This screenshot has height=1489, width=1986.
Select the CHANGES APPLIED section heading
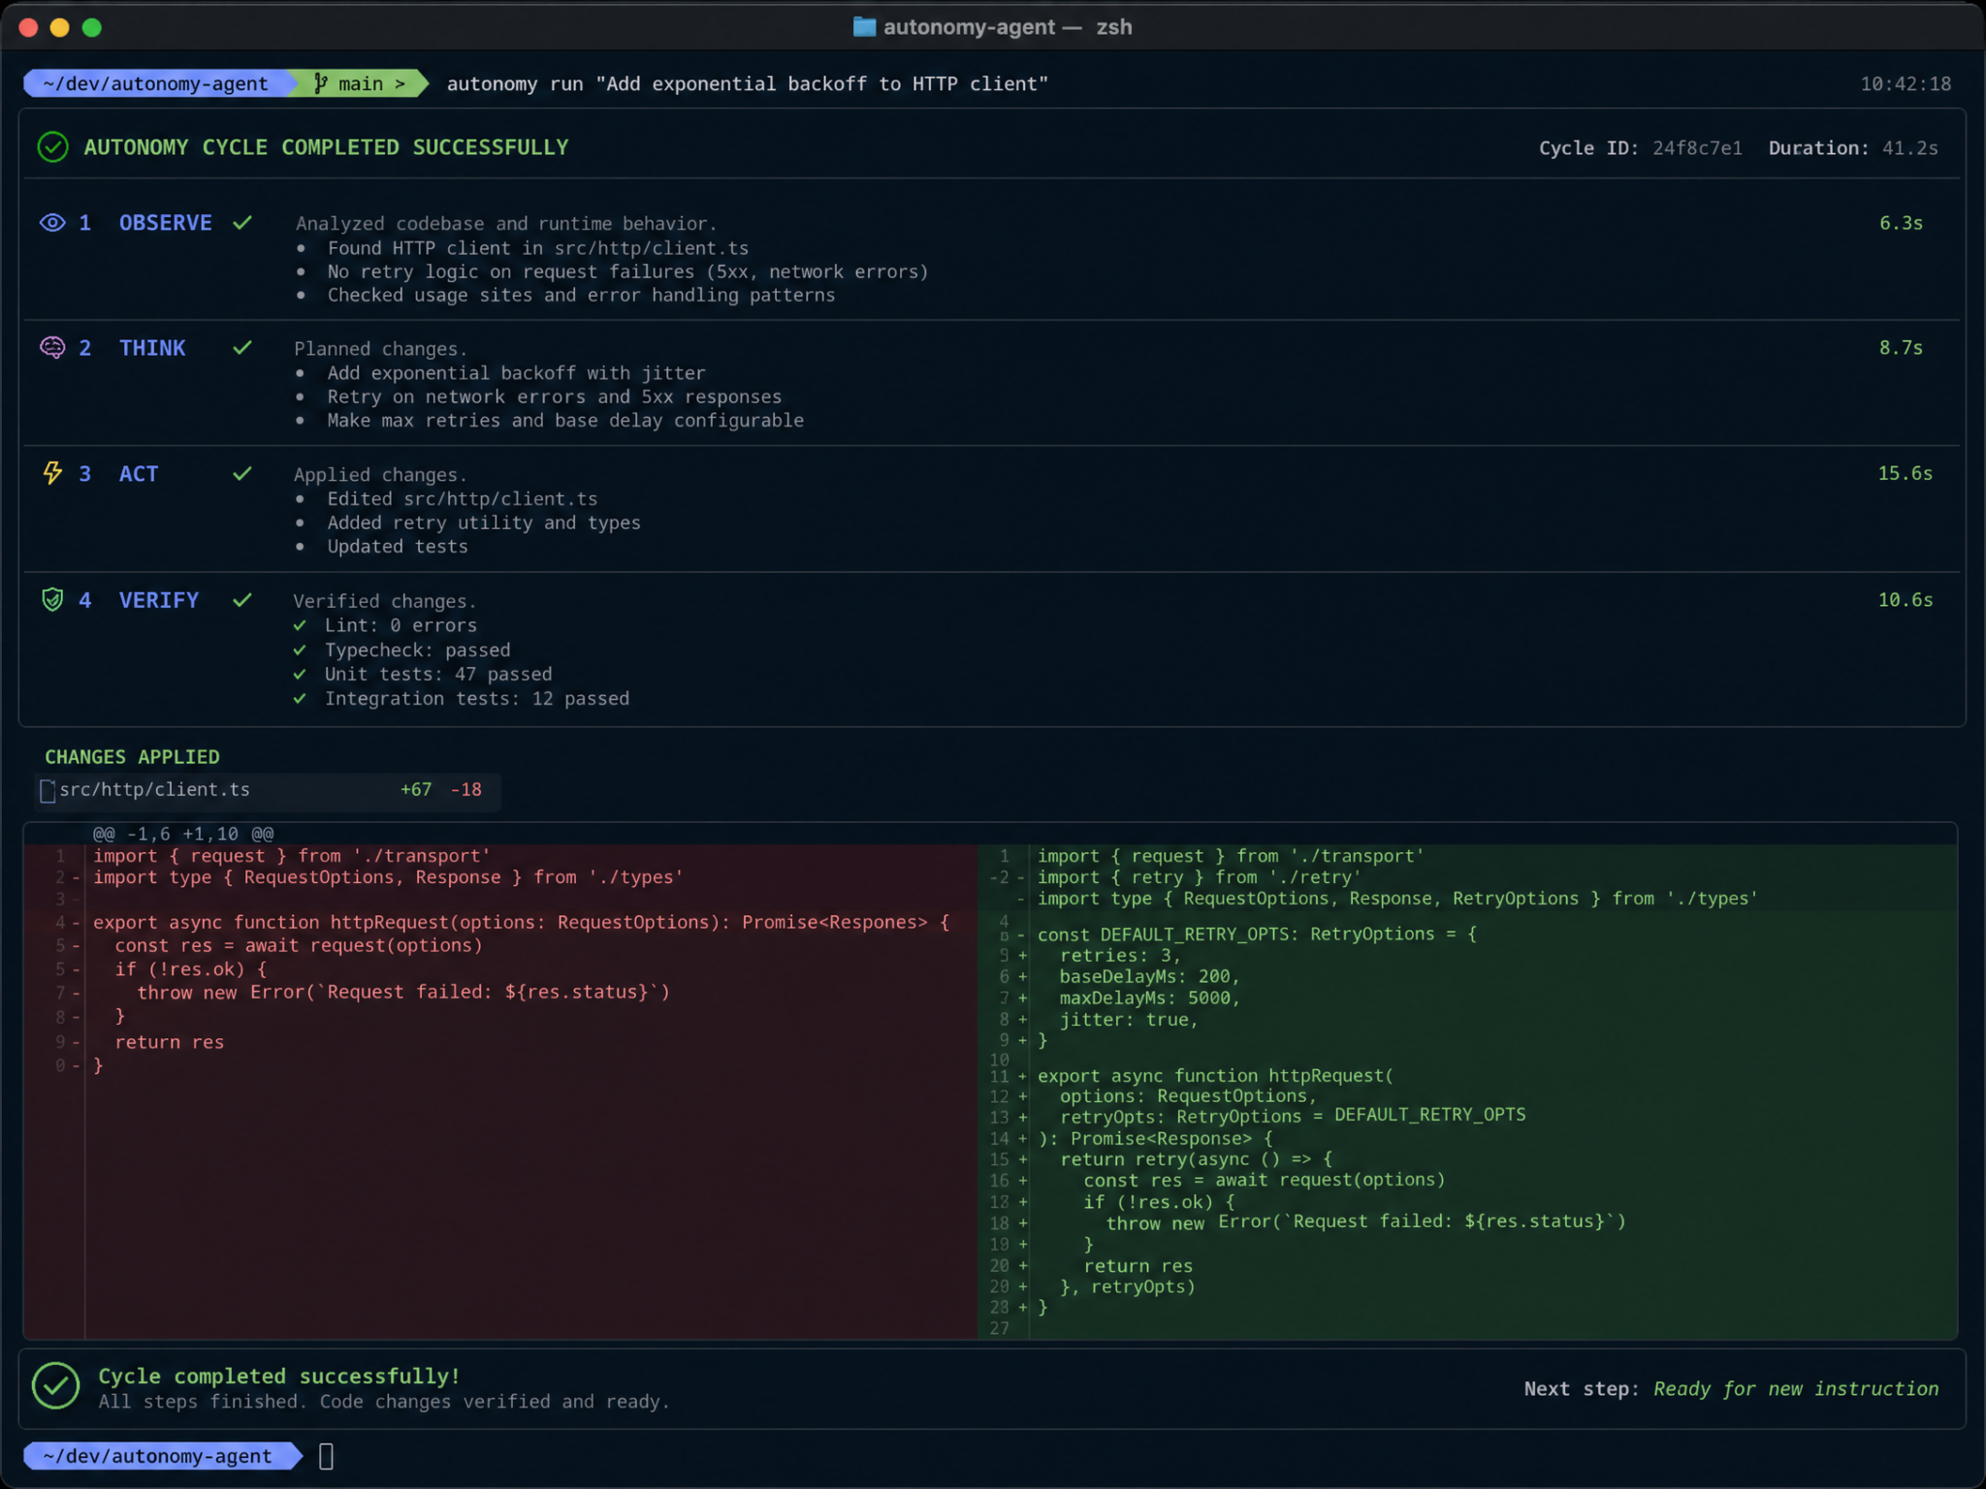pos(132,757)
